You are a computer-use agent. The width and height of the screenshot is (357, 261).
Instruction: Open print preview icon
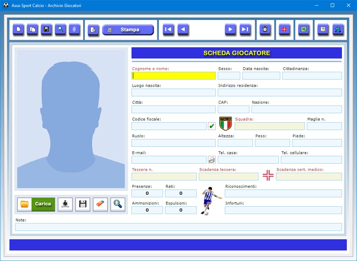click(93, 30)
